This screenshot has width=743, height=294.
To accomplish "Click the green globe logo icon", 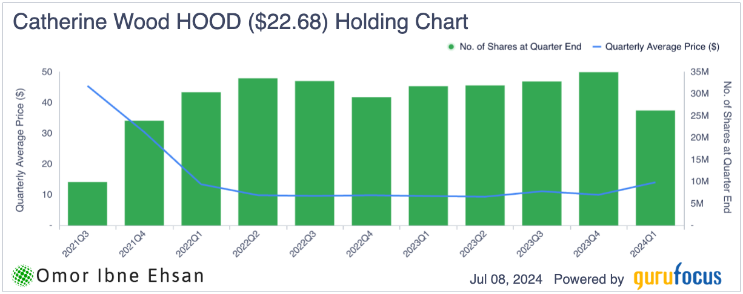I will (x=23, y=276).
